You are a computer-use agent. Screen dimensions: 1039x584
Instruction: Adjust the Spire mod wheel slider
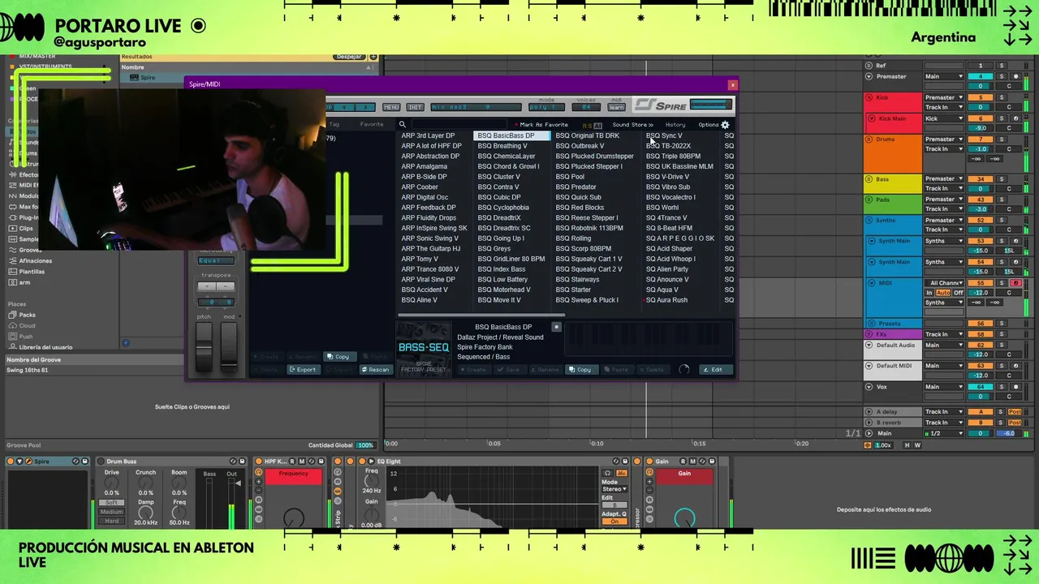click(x=229, y=346)
